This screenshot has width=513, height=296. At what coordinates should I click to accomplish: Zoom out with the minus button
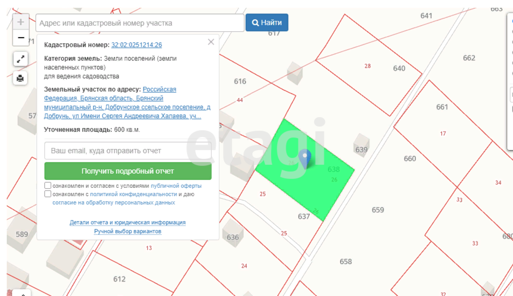pyautogui.click(x=21, y=38)
